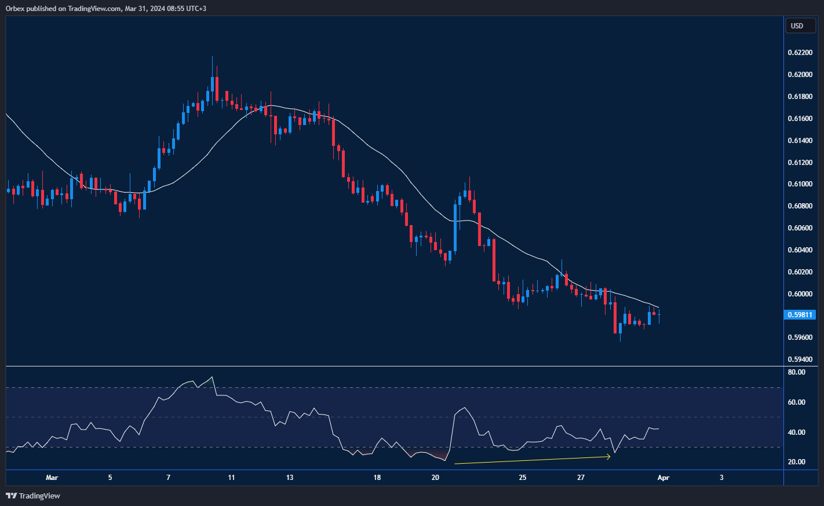Click the blue current price label 0.59811
824x506 pixels.
pyautogui.click(x=800, y=314)
